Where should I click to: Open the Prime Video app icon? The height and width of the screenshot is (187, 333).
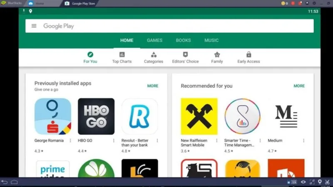pos(53,169)
